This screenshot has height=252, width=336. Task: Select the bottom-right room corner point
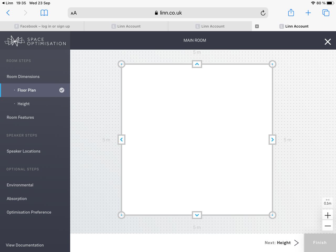pyautogui.click(x=272, y=215)
